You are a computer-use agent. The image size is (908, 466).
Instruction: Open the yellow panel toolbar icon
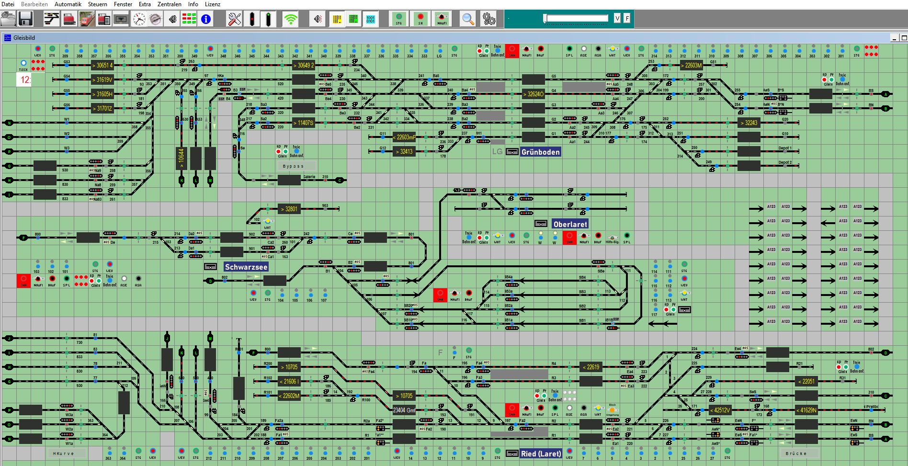coord(337,19)
